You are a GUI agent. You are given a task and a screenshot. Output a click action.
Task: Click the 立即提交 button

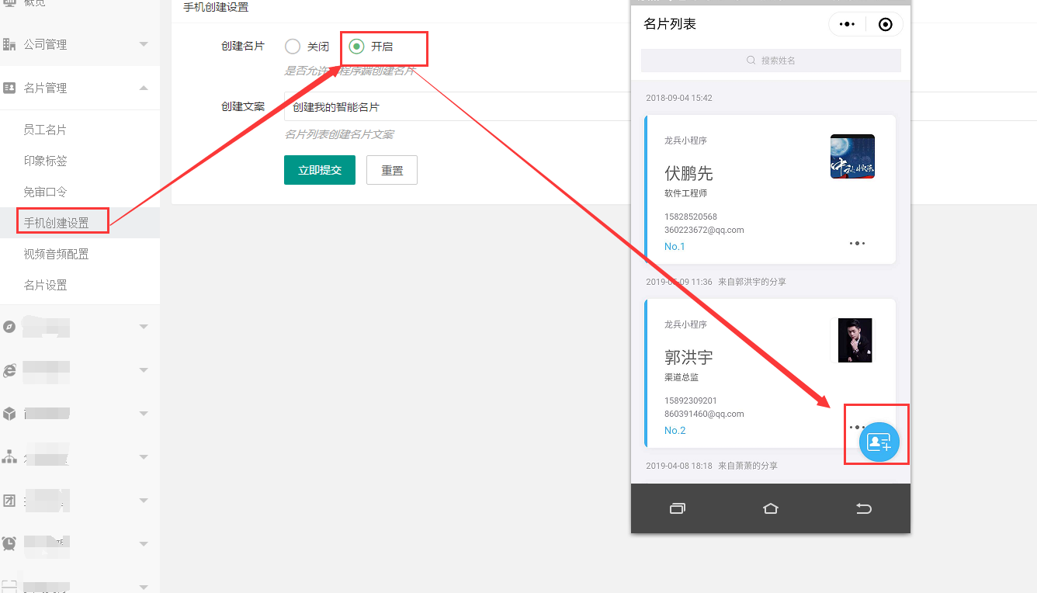(x=319, y=170)
